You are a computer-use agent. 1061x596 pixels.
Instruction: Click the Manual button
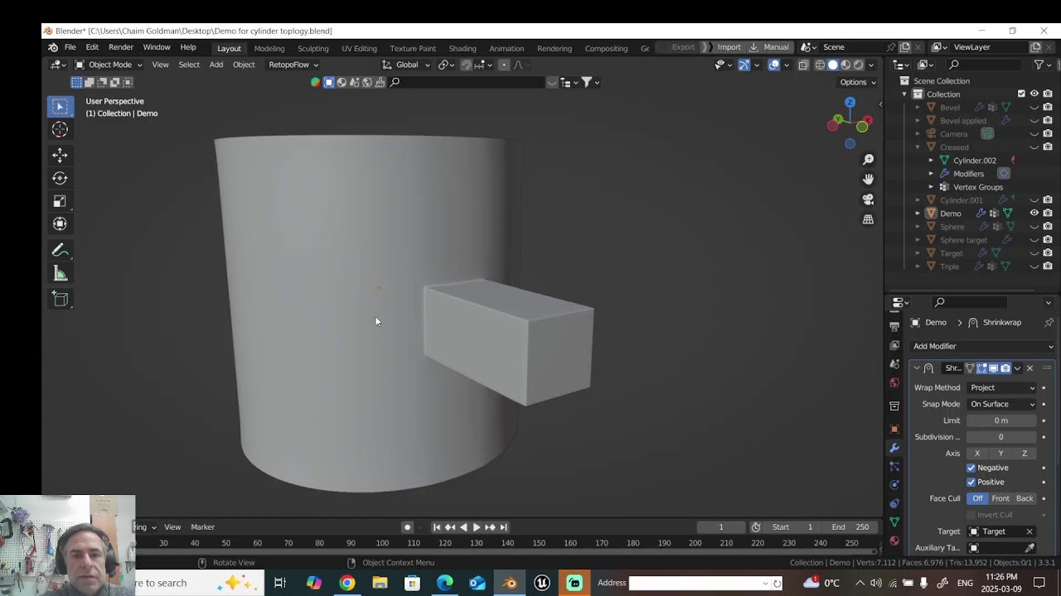point(770,47)
